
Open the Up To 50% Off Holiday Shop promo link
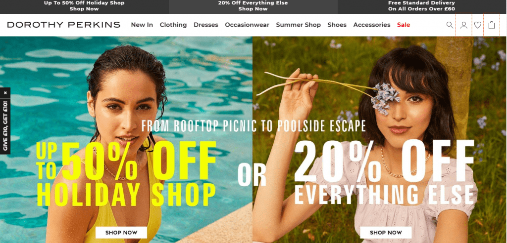coord(84,6)
